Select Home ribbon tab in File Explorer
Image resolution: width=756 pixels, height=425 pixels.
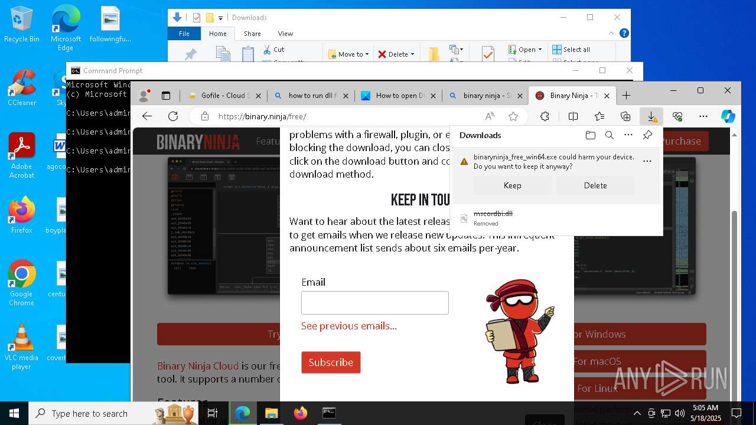[x=218, y=34]
